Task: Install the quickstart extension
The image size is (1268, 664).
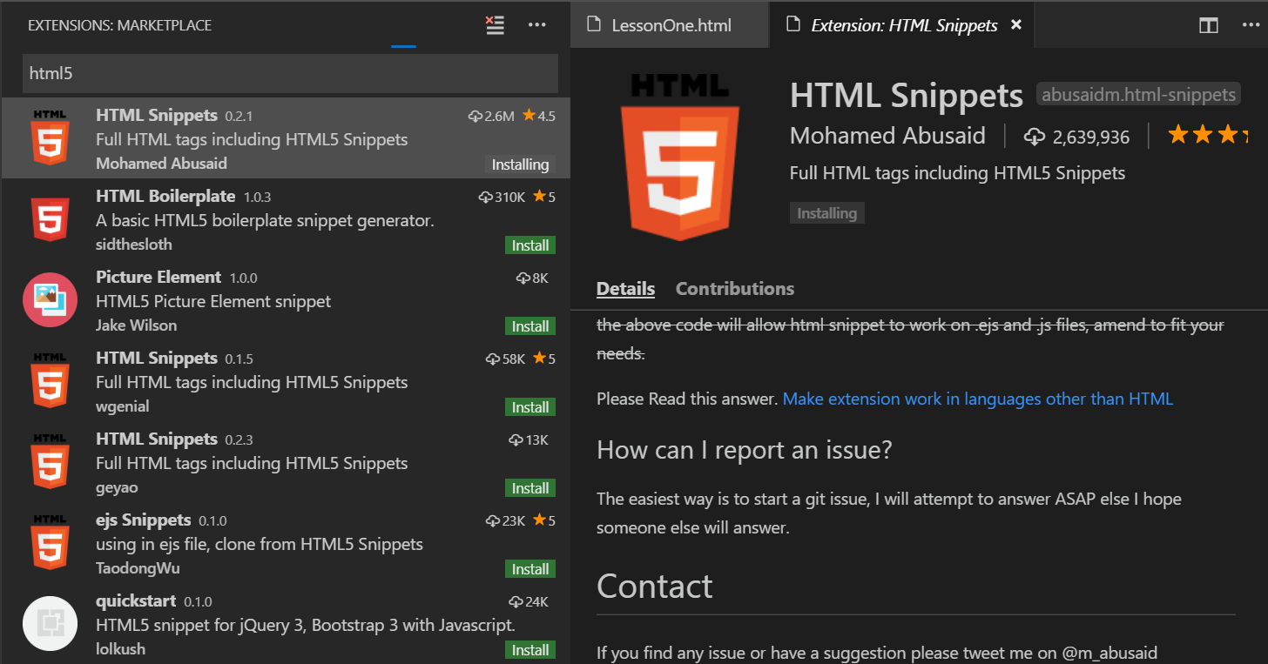Action: [530, 650]
